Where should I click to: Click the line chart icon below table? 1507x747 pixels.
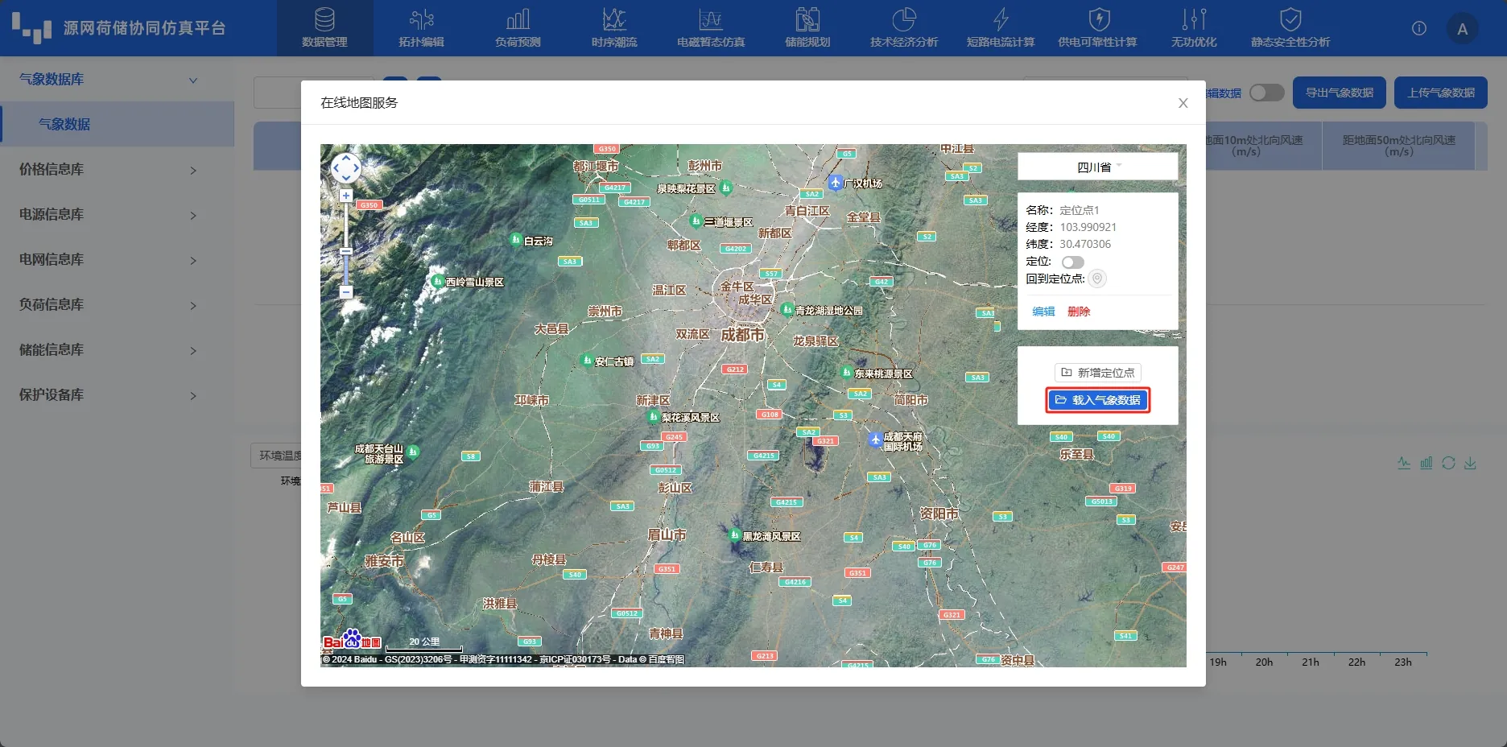[x=1404, y=463]
